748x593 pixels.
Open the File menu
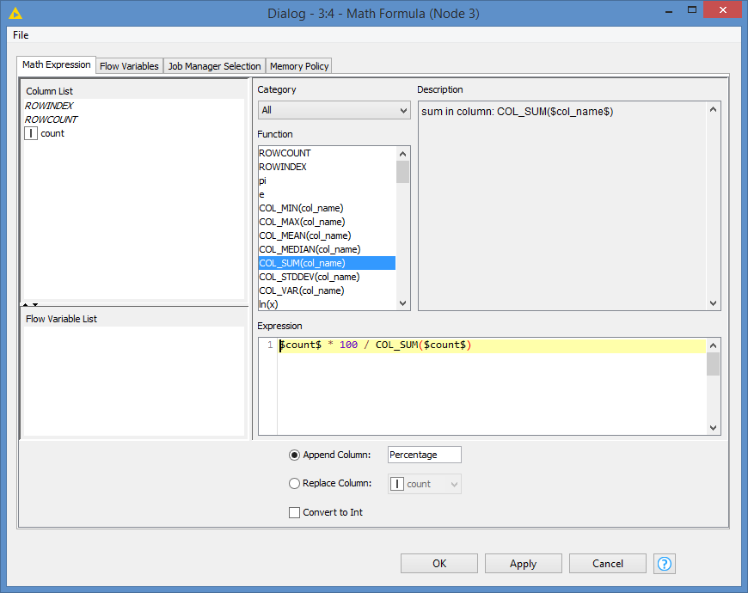click(x=20, y=35)
